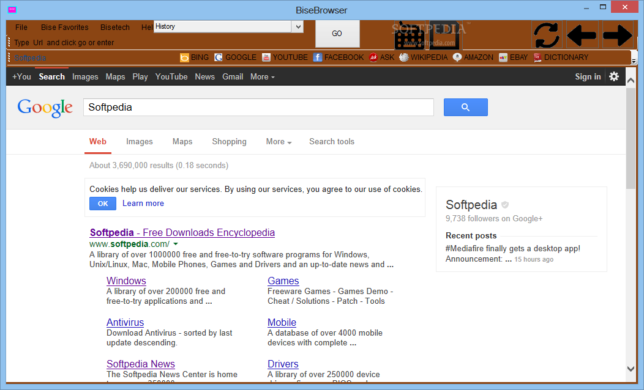The width and height of the screenshot is (644, 390).
Task: Open the WIKIPEDIA shortcut
Action: (424, 57)
